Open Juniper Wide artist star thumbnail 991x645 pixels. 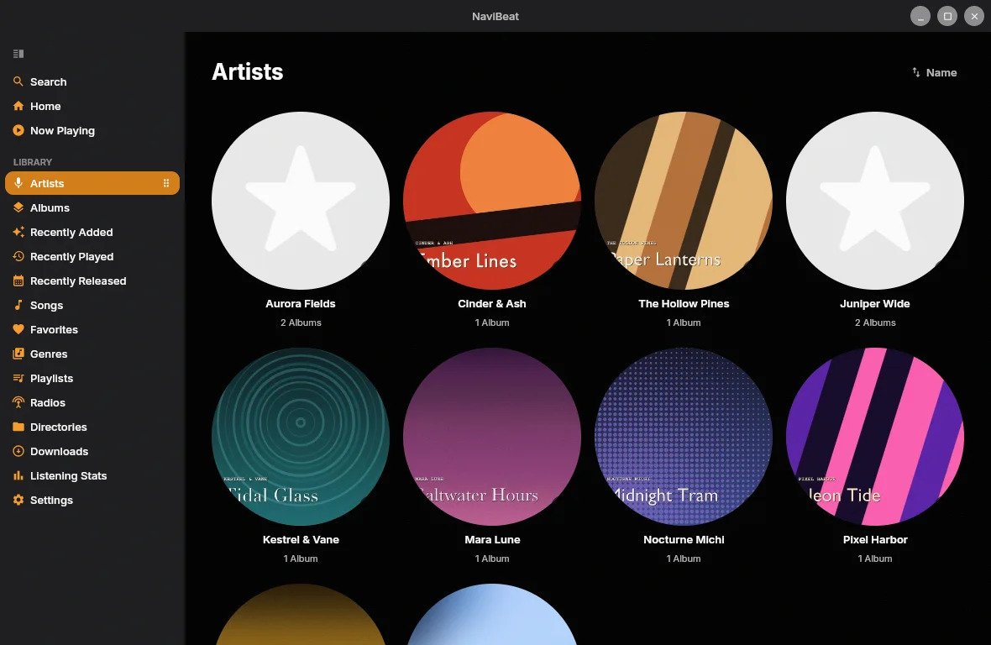click(x=875, y=200)
